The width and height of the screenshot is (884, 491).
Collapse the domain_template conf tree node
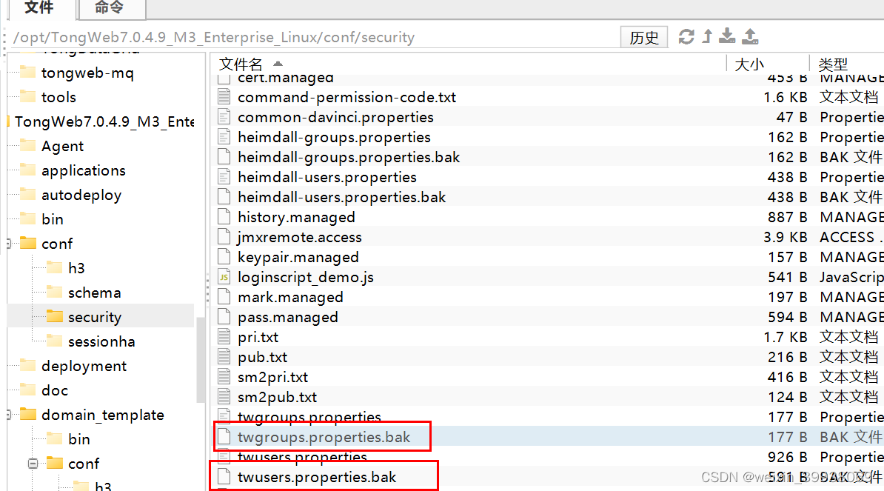[x=33, y=464]
